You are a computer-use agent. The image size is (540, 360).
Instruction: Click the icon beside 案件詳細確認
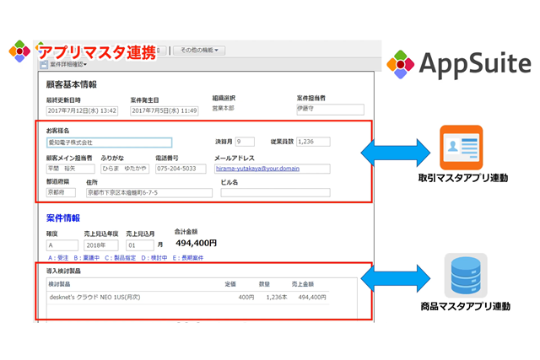pyautogui.click(x=44, y=65)
